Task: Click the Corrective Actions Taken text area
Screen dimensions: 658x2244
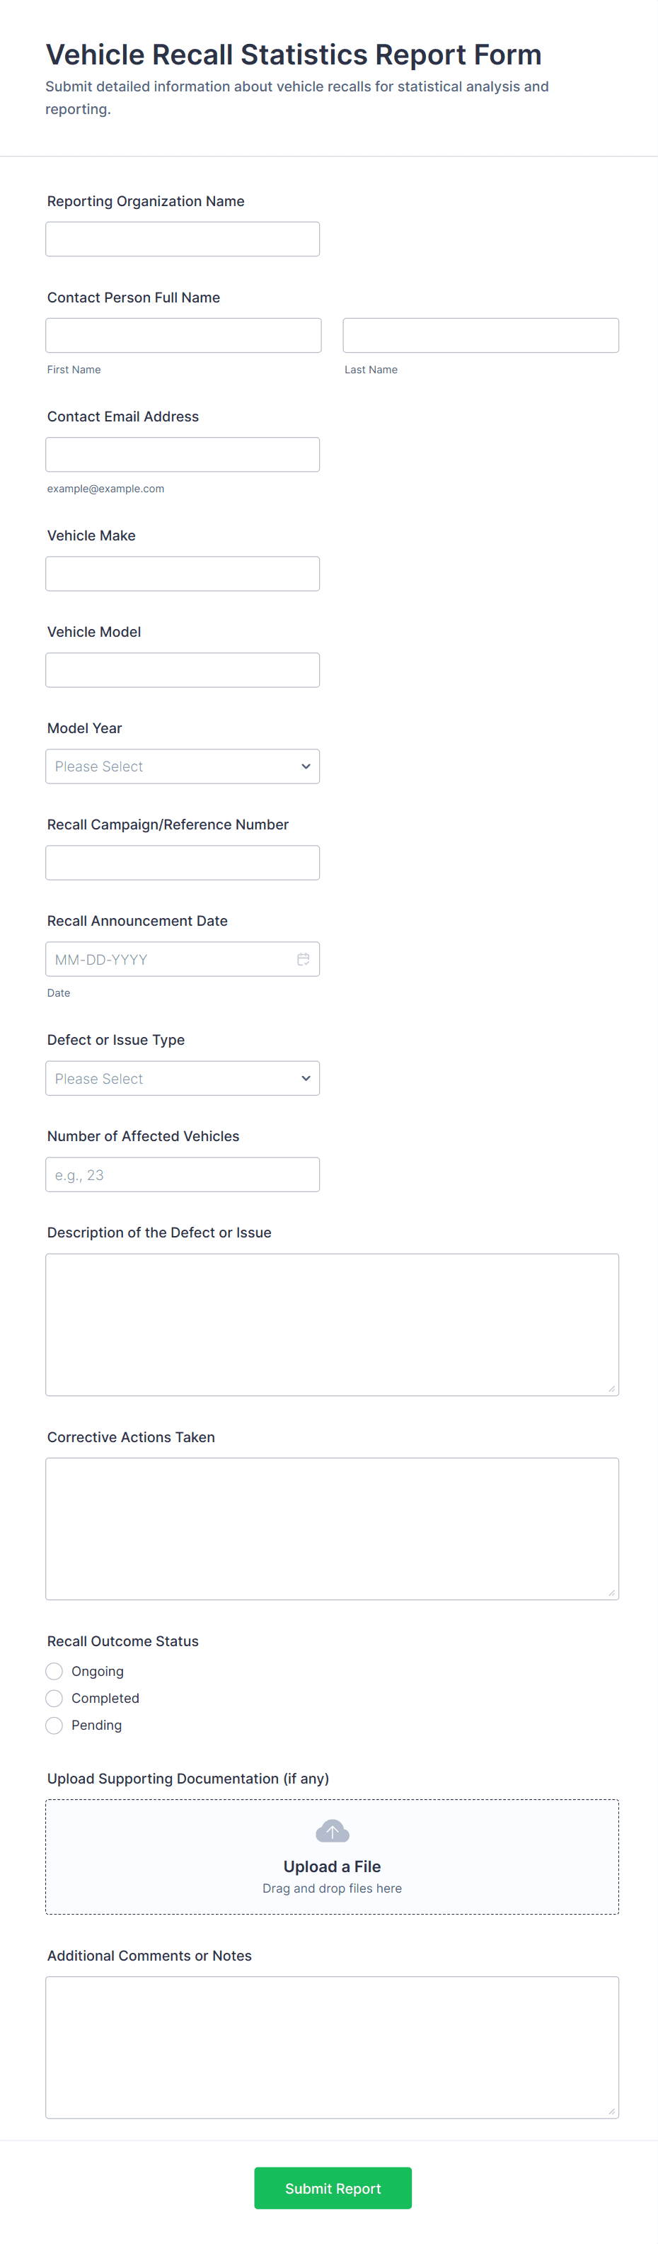Action: point(332,1529)
